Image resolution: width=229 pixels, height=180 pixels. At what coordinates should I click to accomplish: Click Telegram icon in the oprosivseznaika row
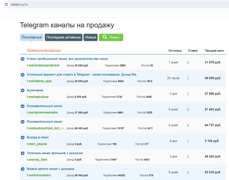coord(22,106)
